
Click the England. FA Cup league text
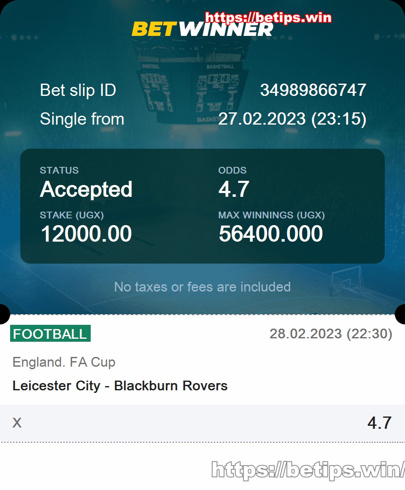(x=64, y=362)
